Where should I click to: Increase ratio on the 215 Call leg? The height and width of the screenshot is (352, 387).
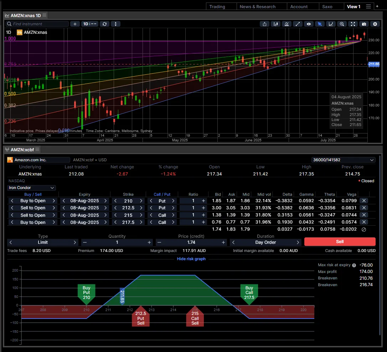(203, 215)
